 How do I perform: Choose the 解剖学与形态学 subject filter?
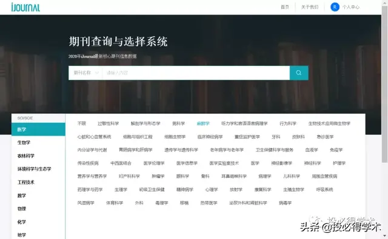pos(145,123)
